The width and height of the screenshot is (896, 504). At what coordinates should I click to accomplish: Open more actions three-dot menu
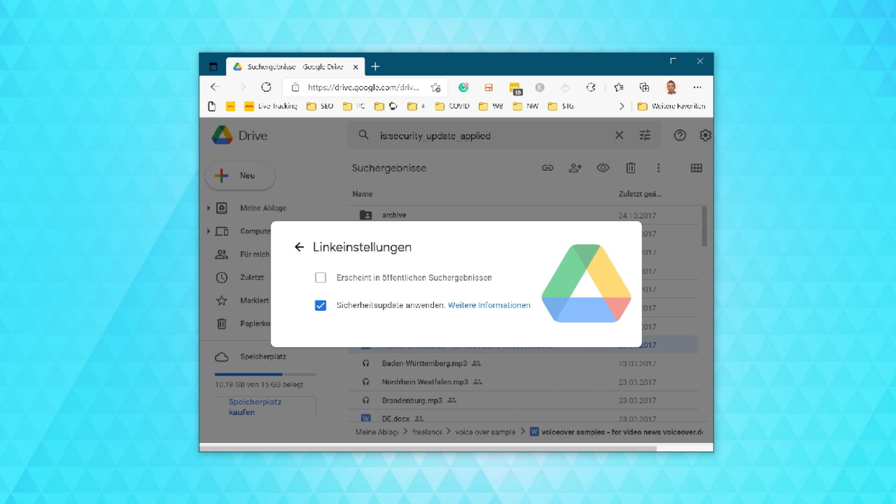point(658,167)
